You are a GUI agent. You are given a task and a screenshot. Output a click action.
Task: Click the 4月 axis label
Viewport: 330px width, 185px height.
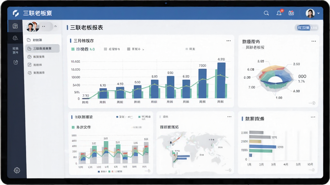click(x=286, y=165)
